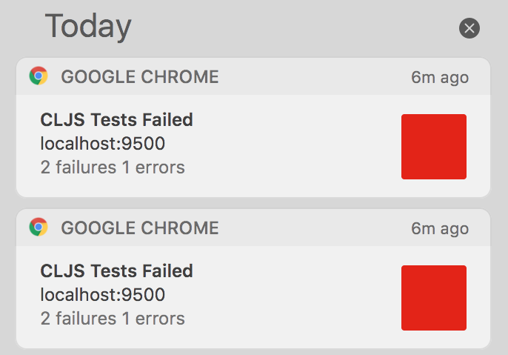Open the bottom "CLJS Tests Failed" notification title
Viewport: 508px width, 355px height.
click(116, 271)
